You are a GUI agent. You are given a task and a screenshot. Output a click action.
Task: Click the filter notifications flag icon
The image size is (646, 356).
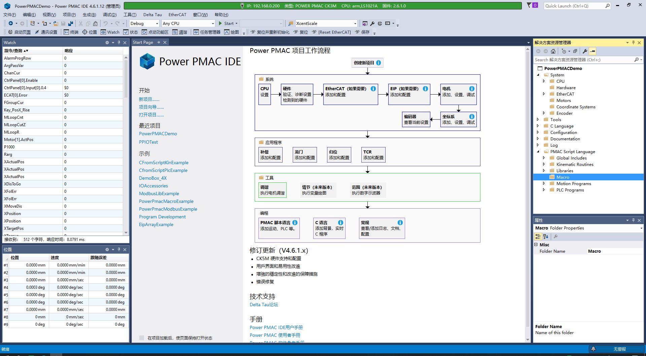tap(529, 5)
